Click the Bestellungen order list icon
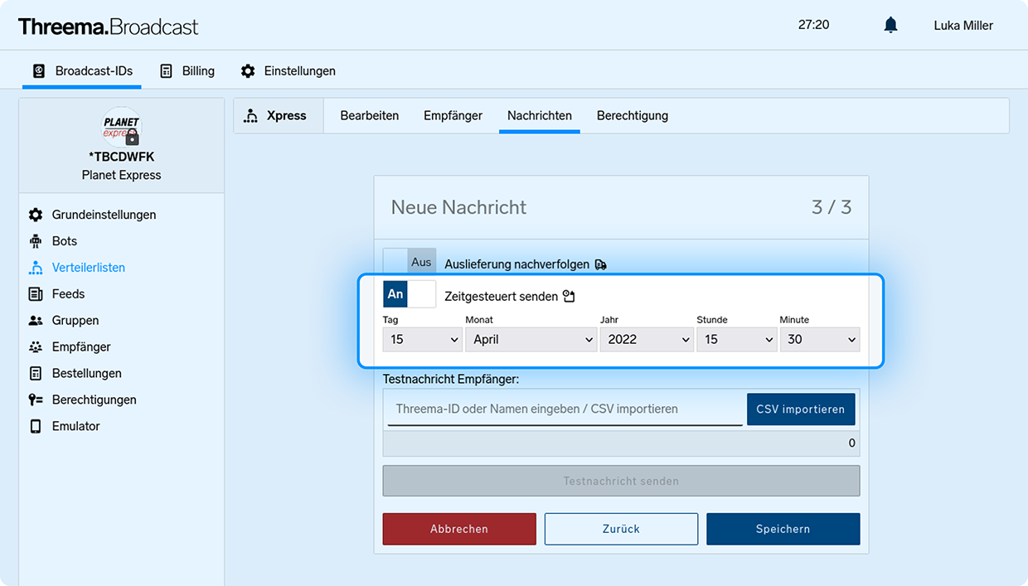 tap(36, 374)
